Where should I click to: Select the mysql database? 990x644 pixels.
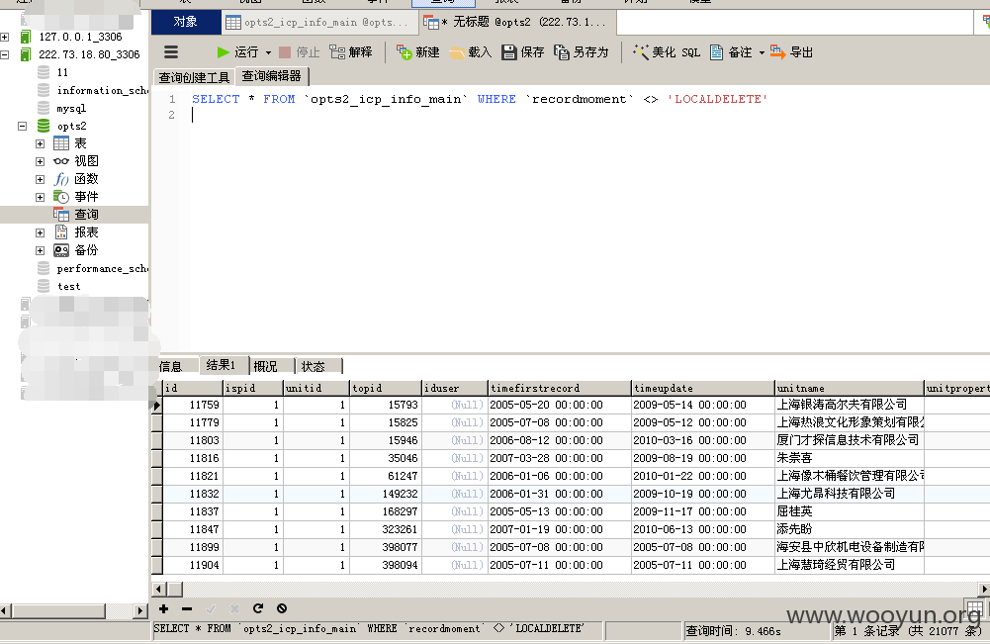point(71,109)
